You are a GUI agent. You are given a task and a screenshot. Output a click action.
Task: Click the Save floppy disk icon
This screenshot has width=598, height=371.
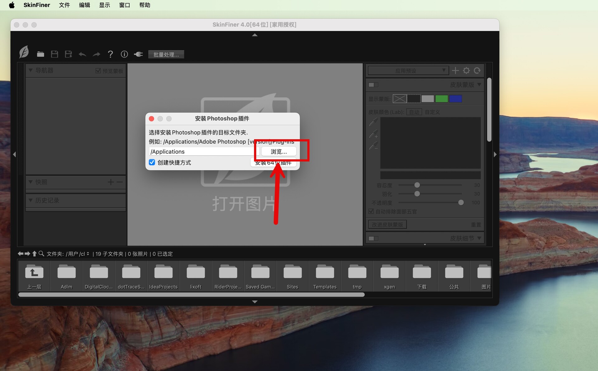(x=55, y=54)
